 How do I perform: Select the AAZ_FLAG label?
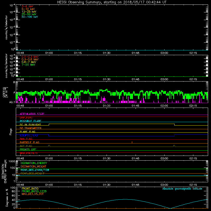pos(26,146)
